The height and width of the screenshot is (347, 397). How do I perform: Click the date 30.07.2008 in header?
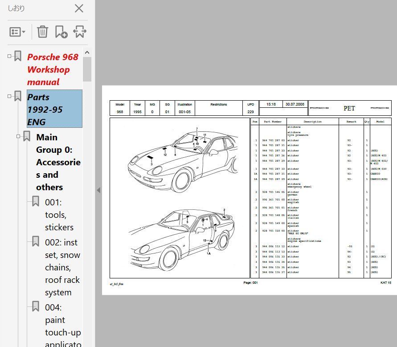coord(295,104)
